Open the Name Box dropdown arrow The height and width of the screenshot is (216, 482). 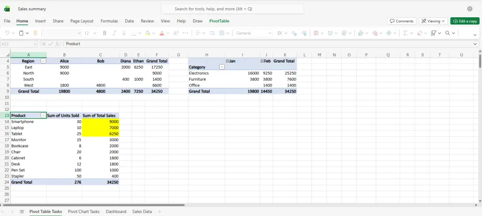point(35,44)
